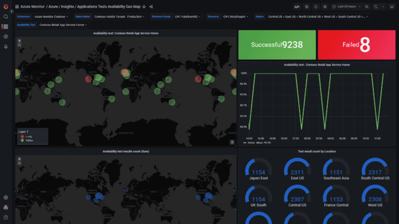Select the Japan East gauge
The height and width of the screenshot is (224, 399).
pos(258,169)
